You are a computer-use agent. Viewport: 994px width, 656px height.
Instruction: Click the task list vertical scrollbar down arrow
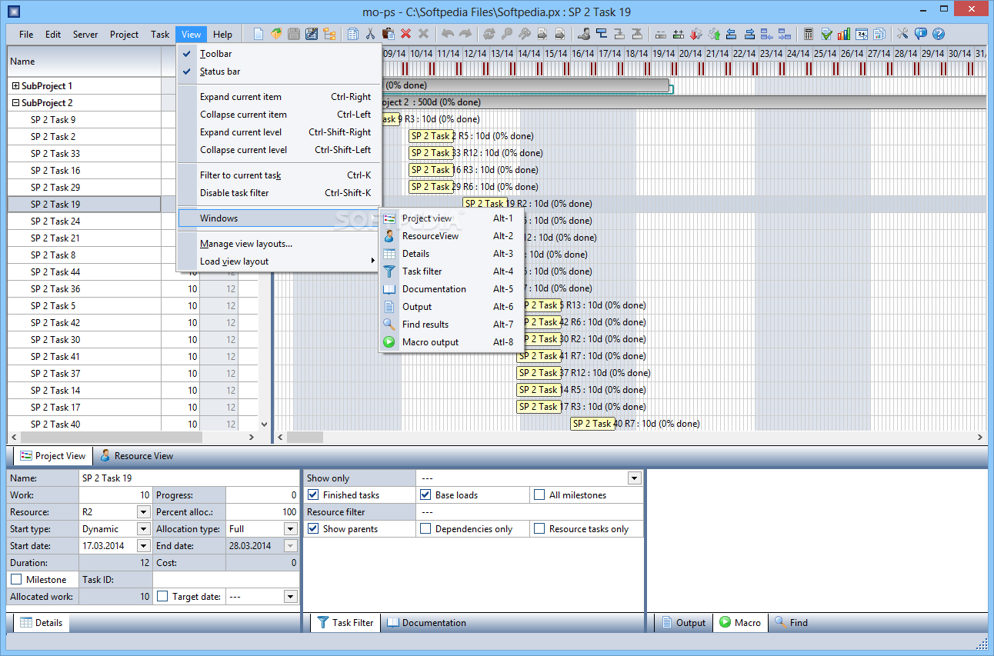(265, 424)
